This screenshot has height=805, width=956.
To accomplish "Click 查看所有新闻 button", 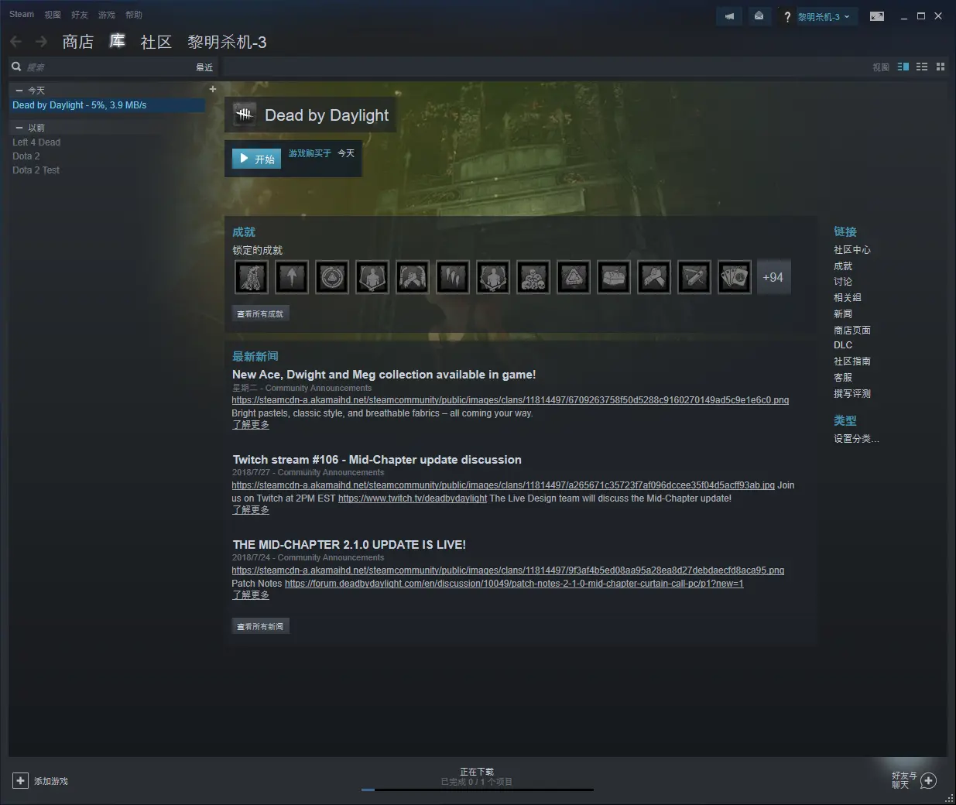I will (x=261, y=626).
